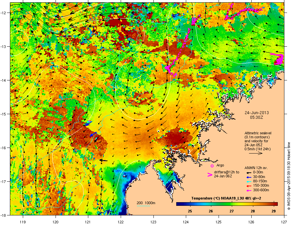Click the magenta Argo circle legend symbol

[212, 166]
